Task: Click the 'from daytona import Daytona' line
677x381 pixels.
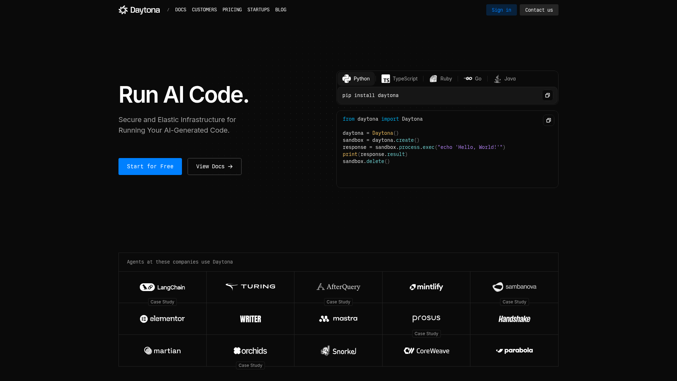Action: click(383, 119)
